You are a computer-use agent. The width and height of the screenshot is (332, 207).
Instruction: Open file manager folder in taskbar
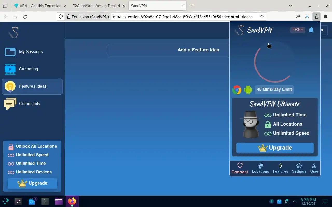[59, 201]
